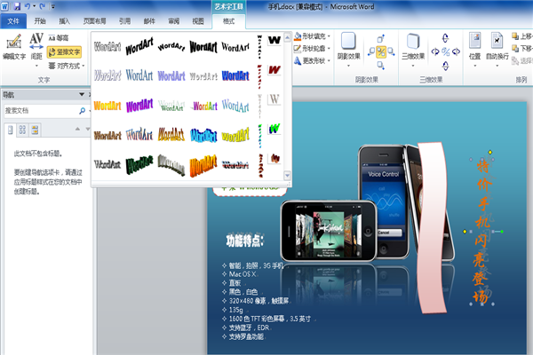This screenshot has width=533, height=355.
Task: Click the previous result up arrow in Navigation pane
Action: [77, 129]
